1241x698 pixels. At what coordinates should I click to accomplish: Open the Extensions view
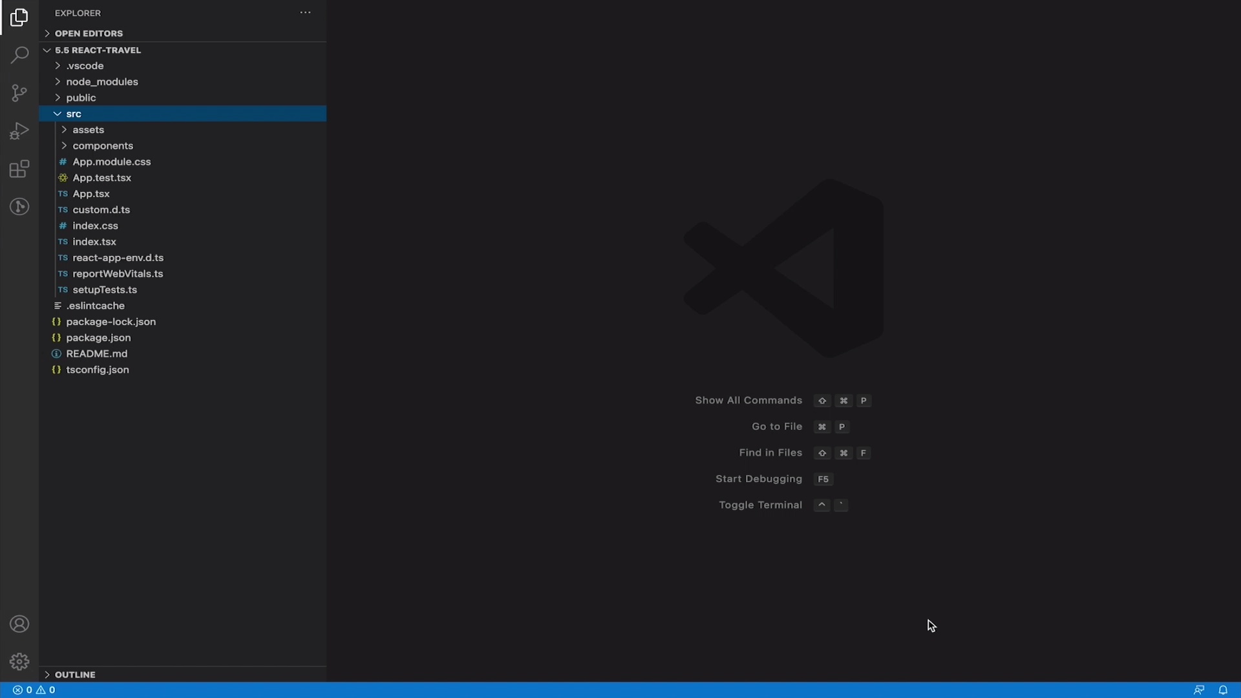pos(19,169)
